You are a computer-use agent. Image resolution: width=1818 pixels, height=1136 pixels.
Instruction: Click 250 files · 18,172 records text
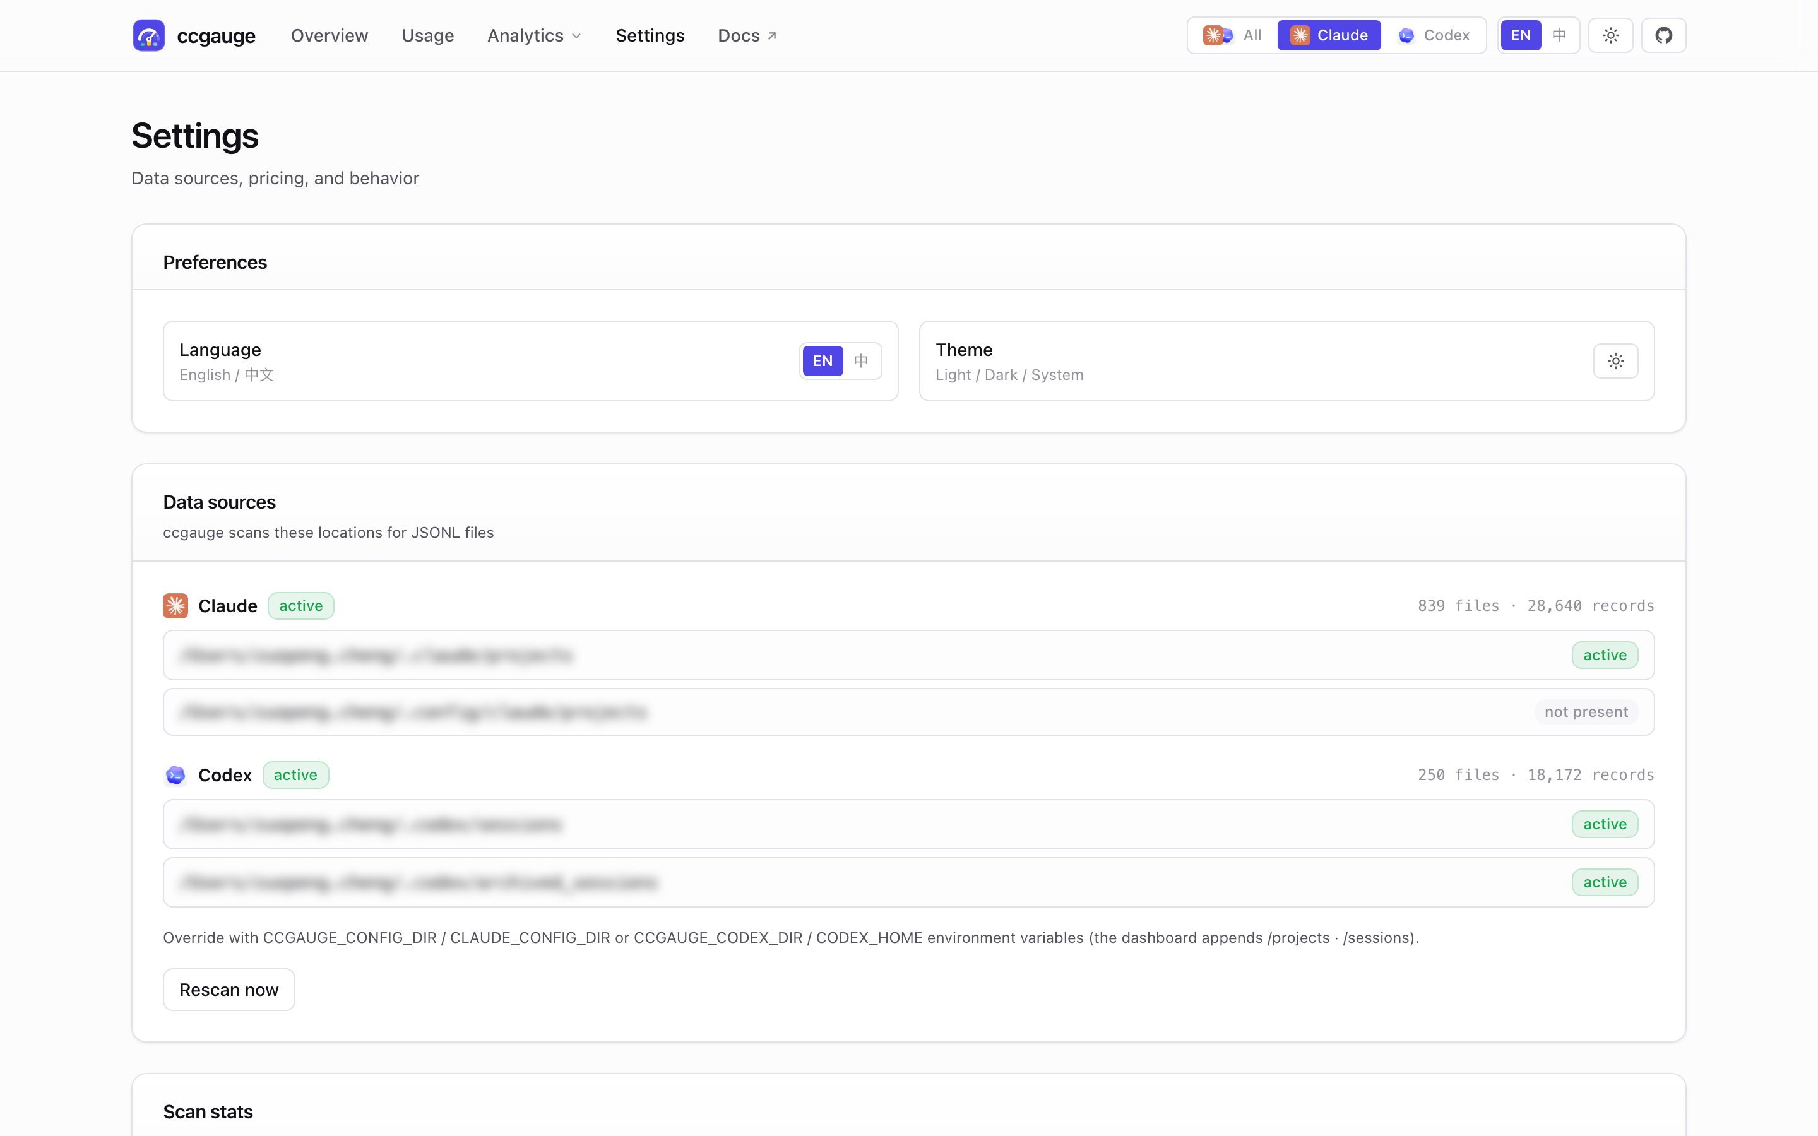click(x=1536, y=774)
